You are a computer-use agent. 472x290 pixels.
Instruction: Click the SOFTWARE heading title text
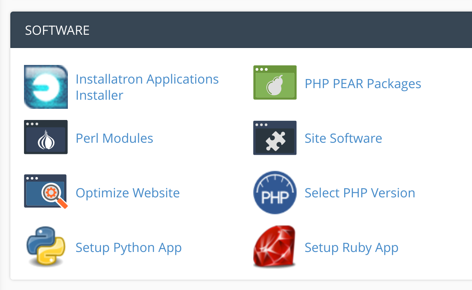click(x=57, y=31)
